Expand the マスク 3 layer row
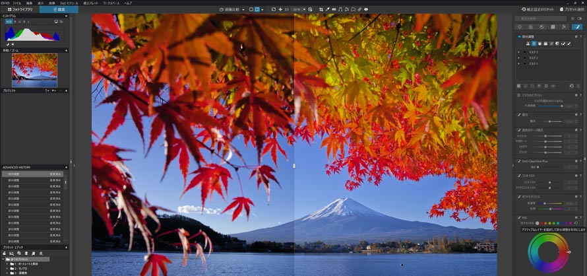587x276 pixels. (x=518, y=52)
